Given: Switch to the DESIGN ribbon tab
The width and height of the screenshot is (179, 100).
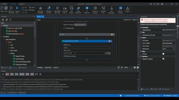Looking at the screenshot, I should point(13,4).
